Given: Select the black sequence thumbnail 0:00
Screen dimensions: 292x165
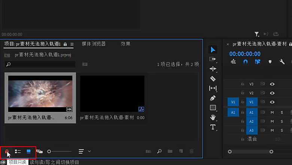Looking at the screenshot, I should 112,94.
